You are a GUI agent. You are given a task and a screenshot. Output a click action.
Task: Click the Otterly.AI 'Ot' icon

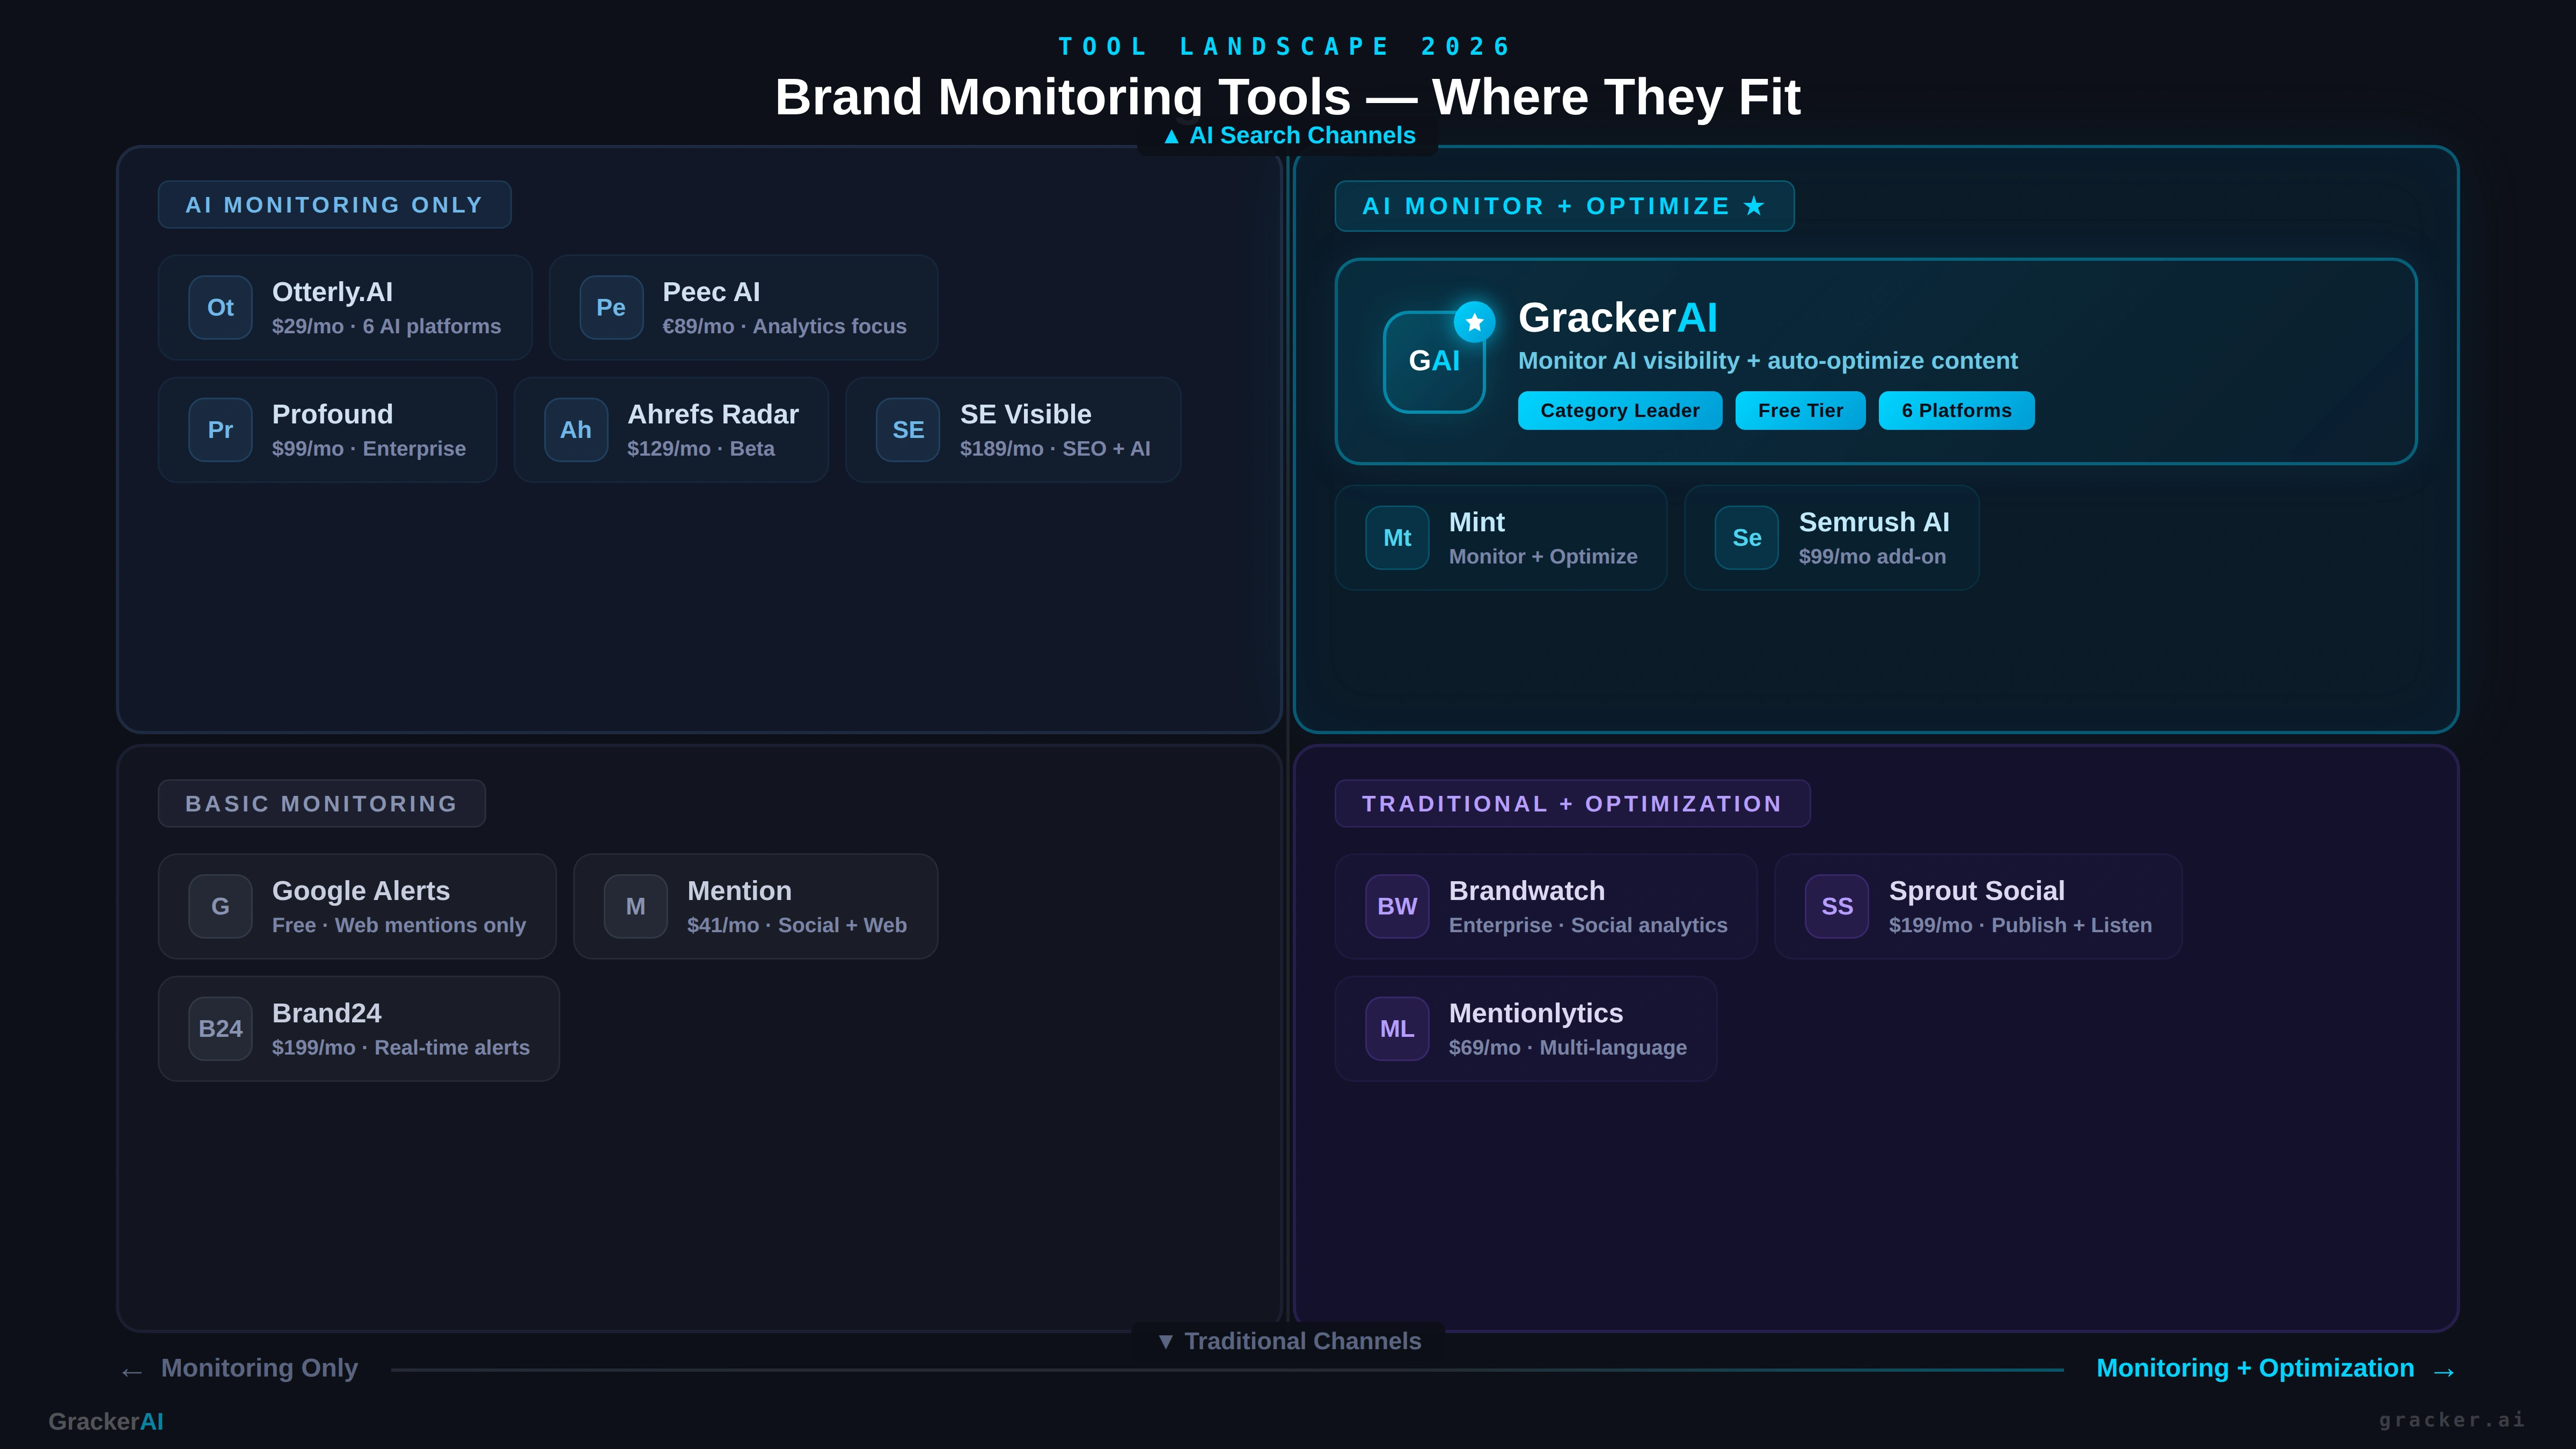pyautogui.click(x=220, y=307)
